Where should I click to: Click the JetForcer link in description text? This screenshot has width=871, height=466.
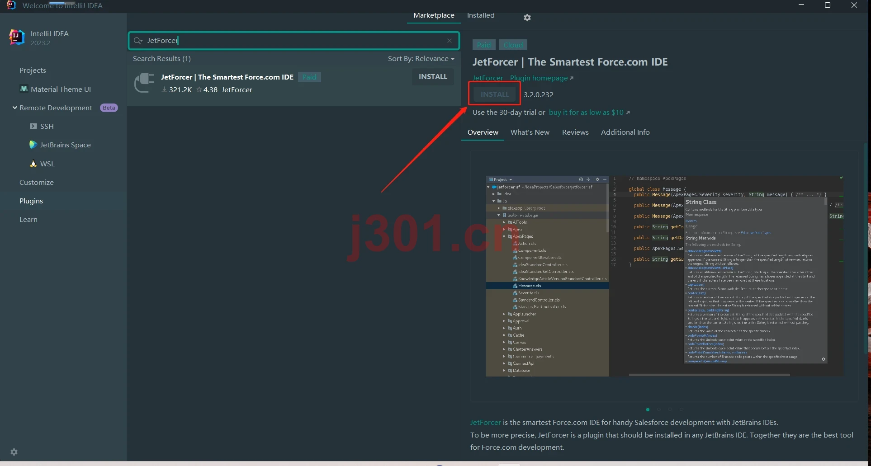[485, 423]
